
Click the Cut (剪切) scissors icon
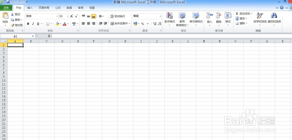coord(13,14)
